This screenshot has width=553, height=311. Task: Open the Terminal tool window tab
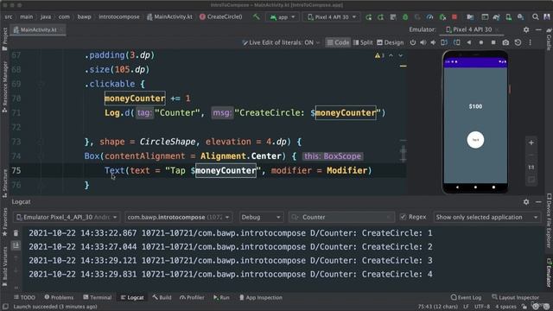[x=98, y=297]
